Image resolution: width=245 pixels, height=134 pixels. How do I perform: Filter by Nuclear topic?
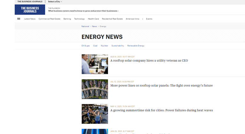[104, 46]
